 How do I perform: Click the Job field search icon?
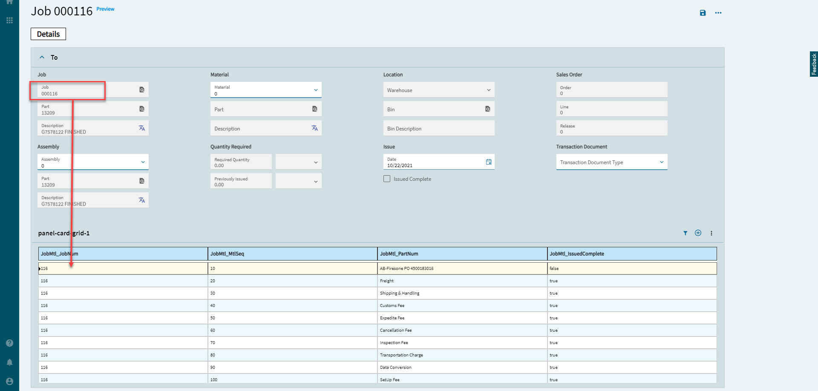tap(142, 90)
